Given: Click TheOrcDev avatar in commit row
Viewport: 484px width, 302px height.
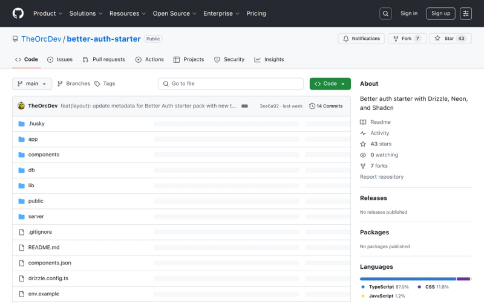Looking at the screenshot, I should coord(21,106).
